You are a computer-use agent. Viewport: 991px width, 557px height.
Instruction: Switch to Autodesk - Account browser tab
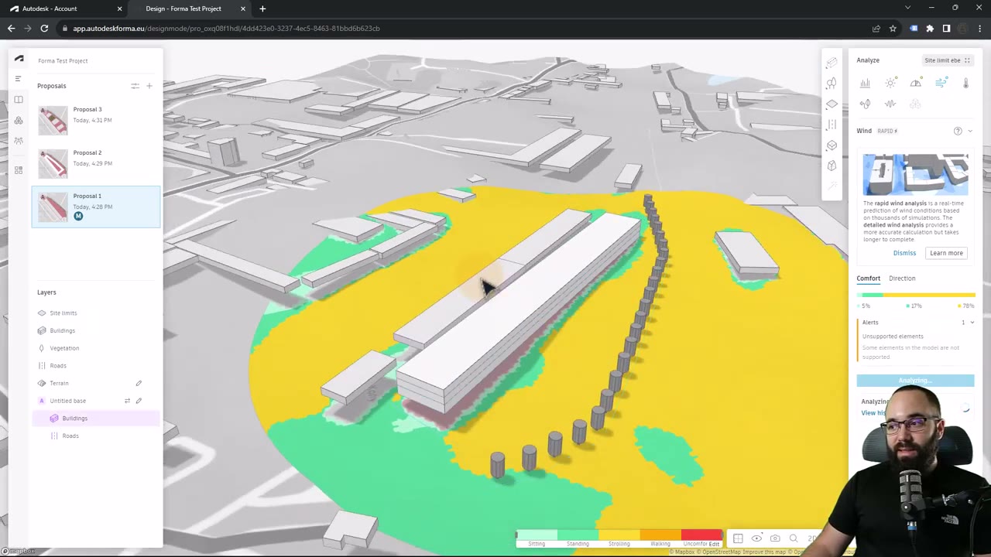tap(63, 9)
